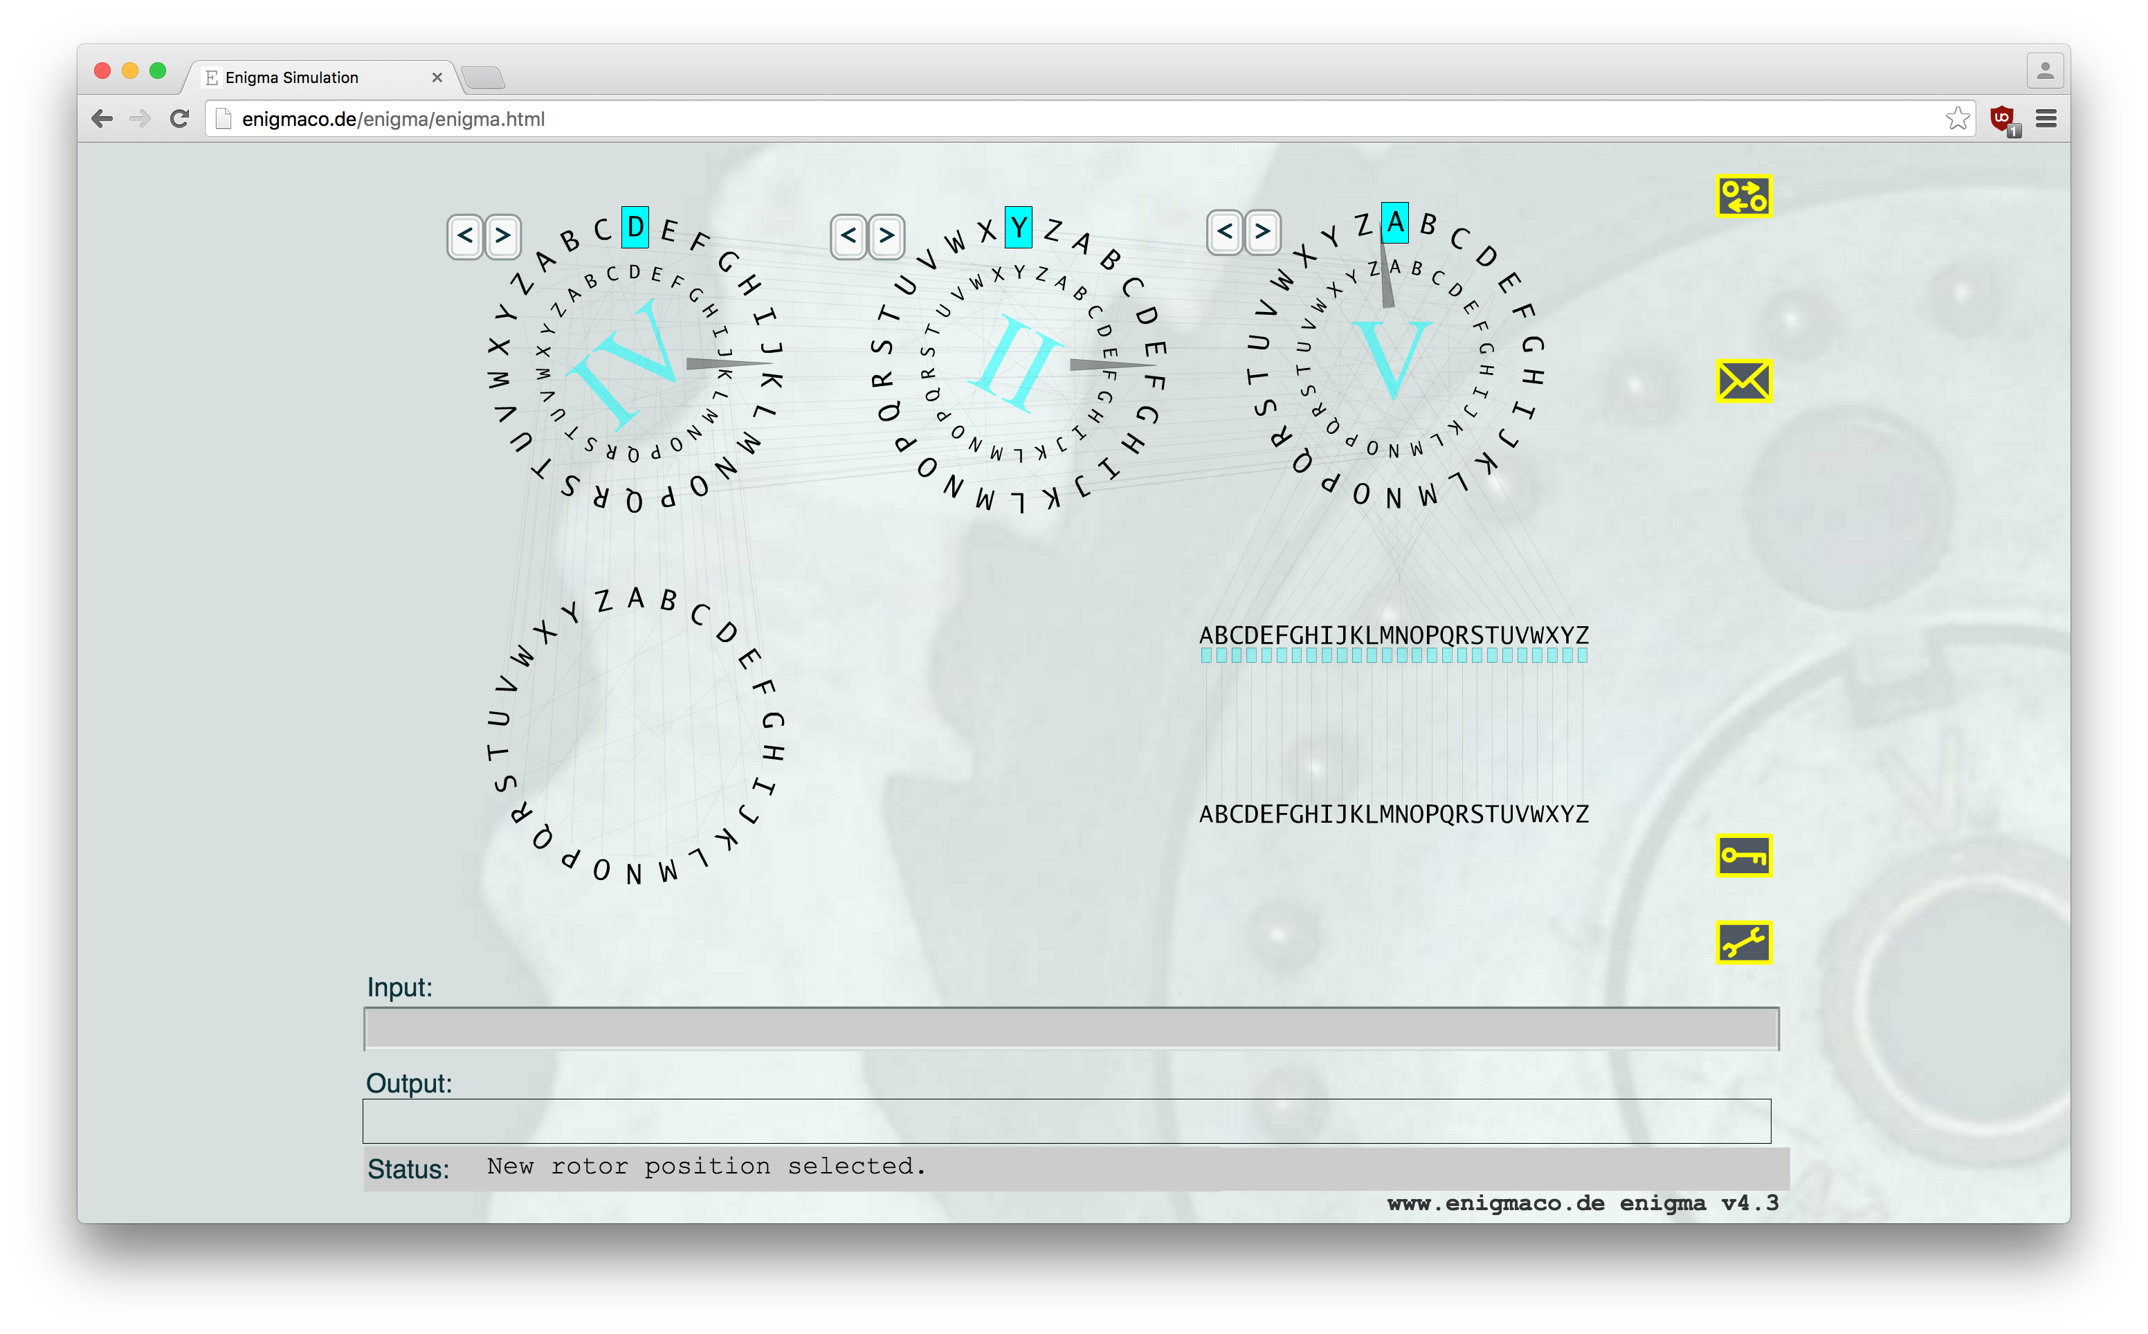Open the yellow envelope message icon

1743,381
